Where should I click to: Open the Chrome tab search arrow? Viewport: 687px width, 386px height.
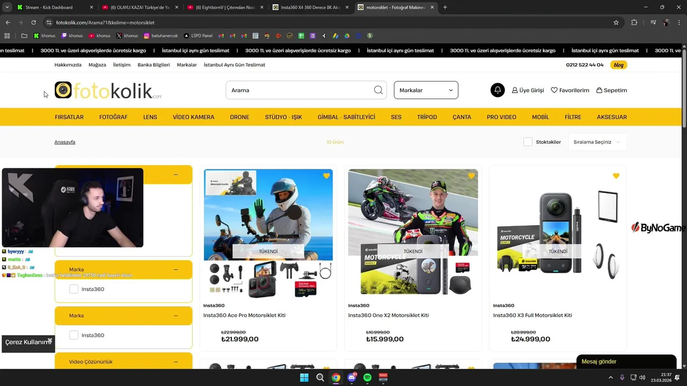click(7, 8)
